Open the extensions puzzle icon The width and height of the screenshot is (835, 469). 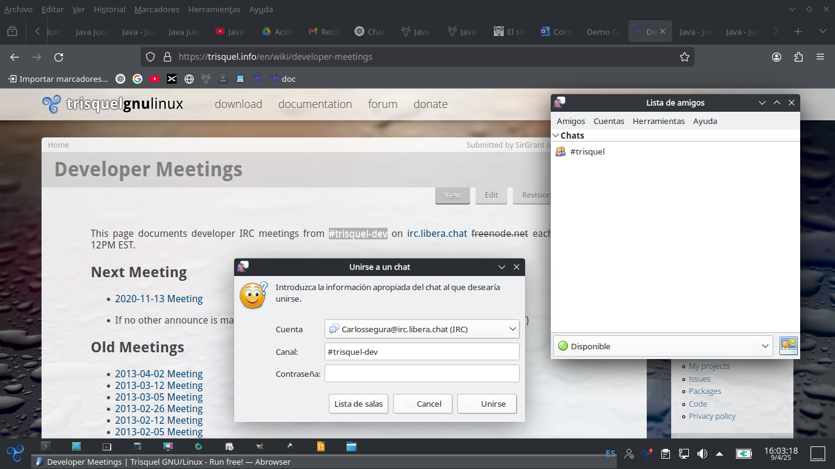(x=798, y=57)
